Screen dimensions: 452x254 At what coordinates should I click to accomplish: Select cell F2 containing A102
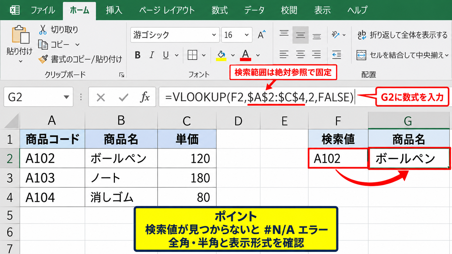[x=338, y=158]
